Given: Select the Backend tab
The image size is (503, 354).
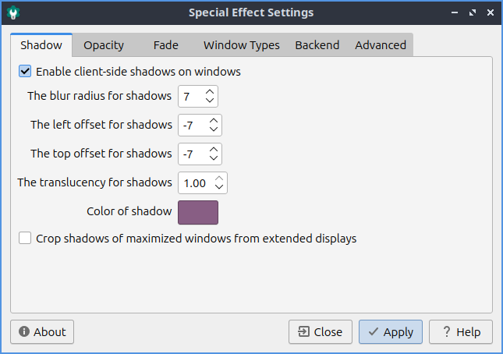Looking at the screenshot, I should point(317,45).
